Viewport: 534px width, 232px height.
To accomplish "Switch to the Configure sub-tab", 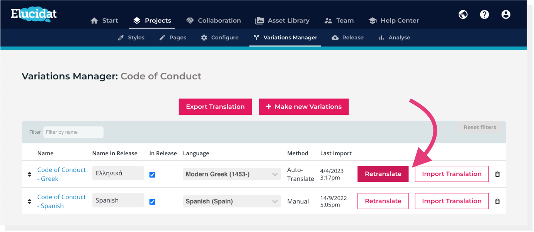I will [x=220, y=38].
